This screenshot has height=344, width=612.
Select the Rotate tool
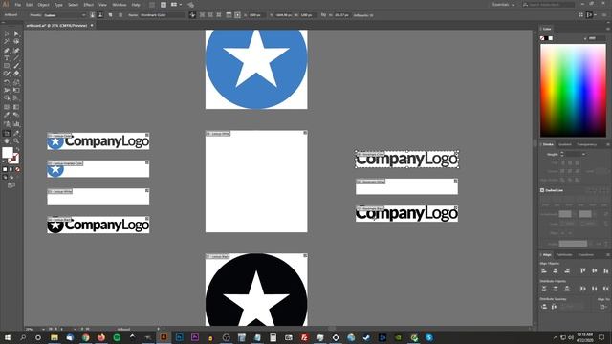[7, 82]
